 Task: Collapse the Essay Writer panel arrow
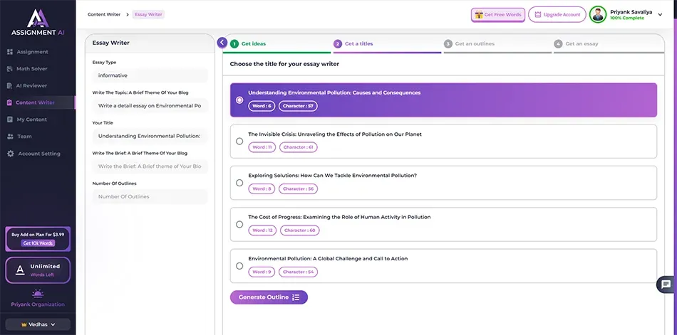[x=222, y=43]
